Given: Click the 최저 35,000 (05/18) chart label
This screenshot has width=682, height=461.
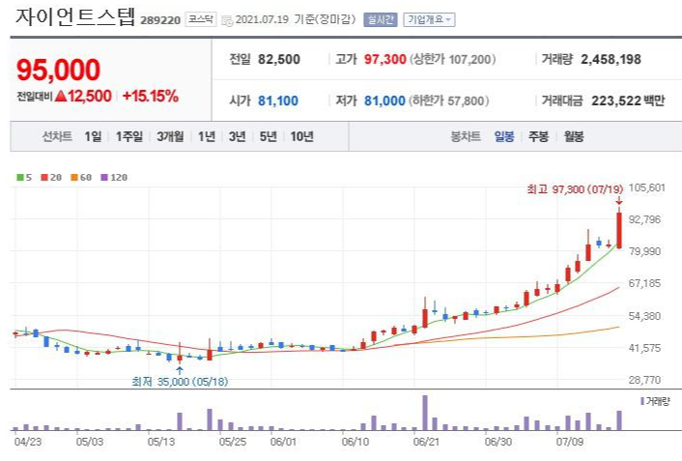Looking at the screenshot, I should tap(180, 382).
